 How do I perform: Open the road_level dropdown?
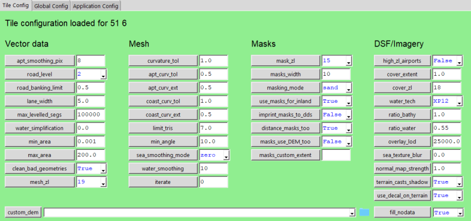click(104, 75)
